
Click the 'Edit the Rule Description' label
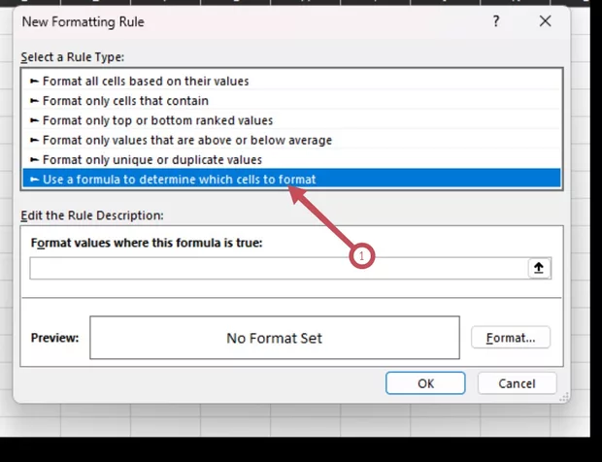tap(92, 214)
